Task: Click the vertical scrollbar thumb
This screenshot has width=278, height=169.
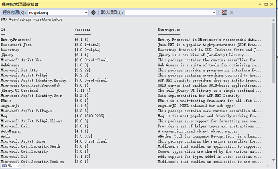Action: (273, 52)
